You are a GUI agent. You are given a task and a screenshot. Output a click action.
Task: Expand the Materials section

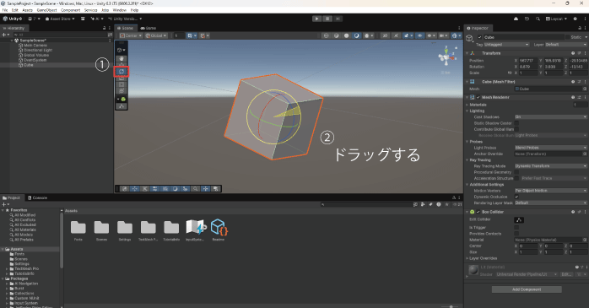tap(467, 105)
